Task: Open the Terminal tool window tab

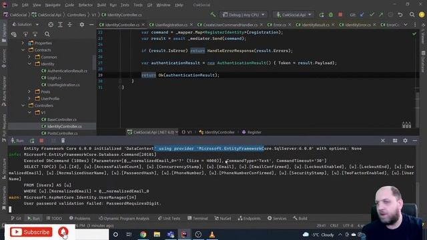Action: tap(197, 218)
